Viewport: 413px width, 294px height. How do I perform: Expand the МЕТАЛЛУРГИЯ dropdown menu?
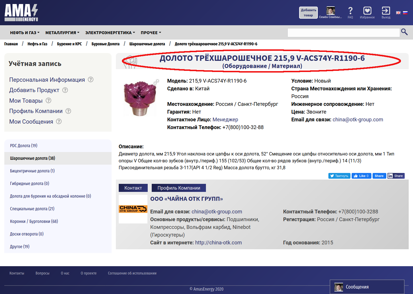(62, 33)
